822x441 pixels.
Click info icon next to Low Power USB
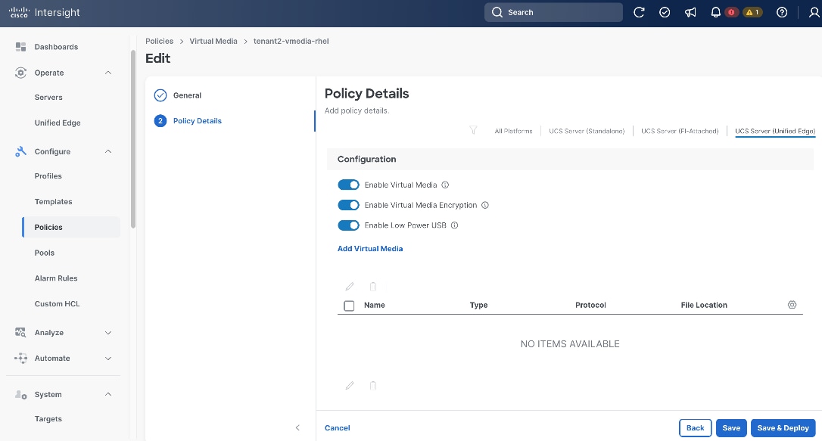454,225
